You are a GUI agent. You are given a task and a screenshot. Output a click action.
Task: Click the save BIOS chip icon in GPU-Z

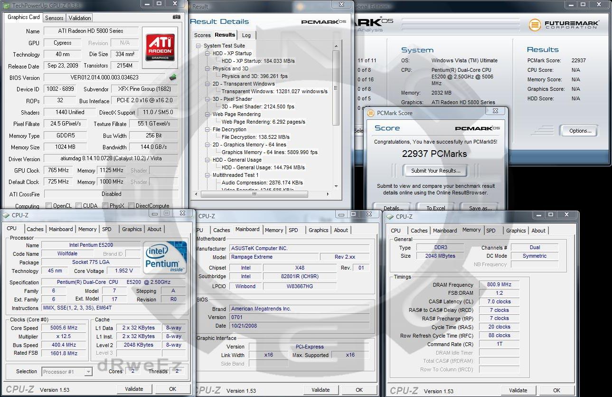173,77
